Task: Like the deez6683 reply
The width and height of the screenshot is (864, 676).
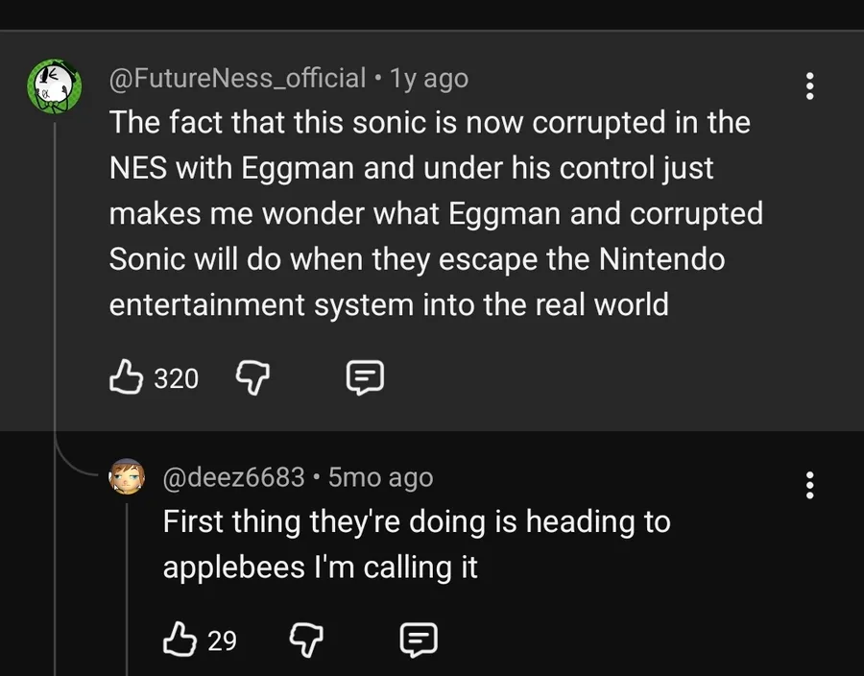Action: pos(181,639)
